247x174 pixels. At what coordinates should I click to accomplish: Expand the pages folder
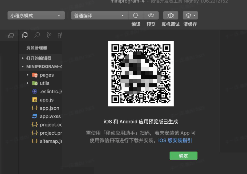point(47,75)
